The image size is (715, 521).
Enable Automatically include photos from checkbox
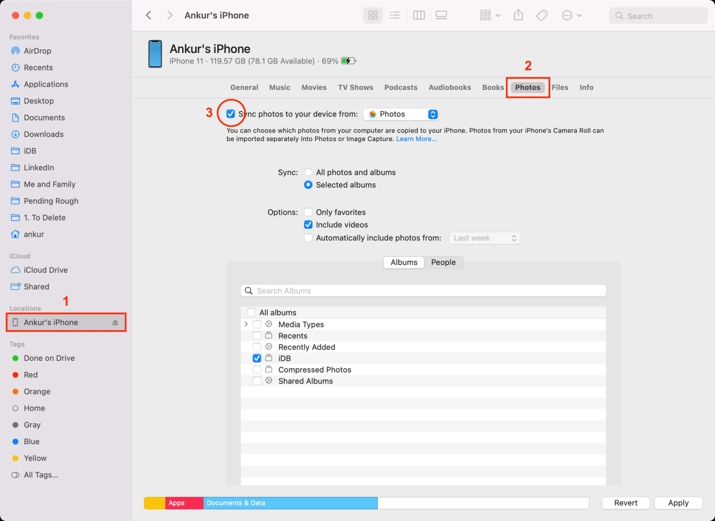pyautogui.click(x=308, y=238)
